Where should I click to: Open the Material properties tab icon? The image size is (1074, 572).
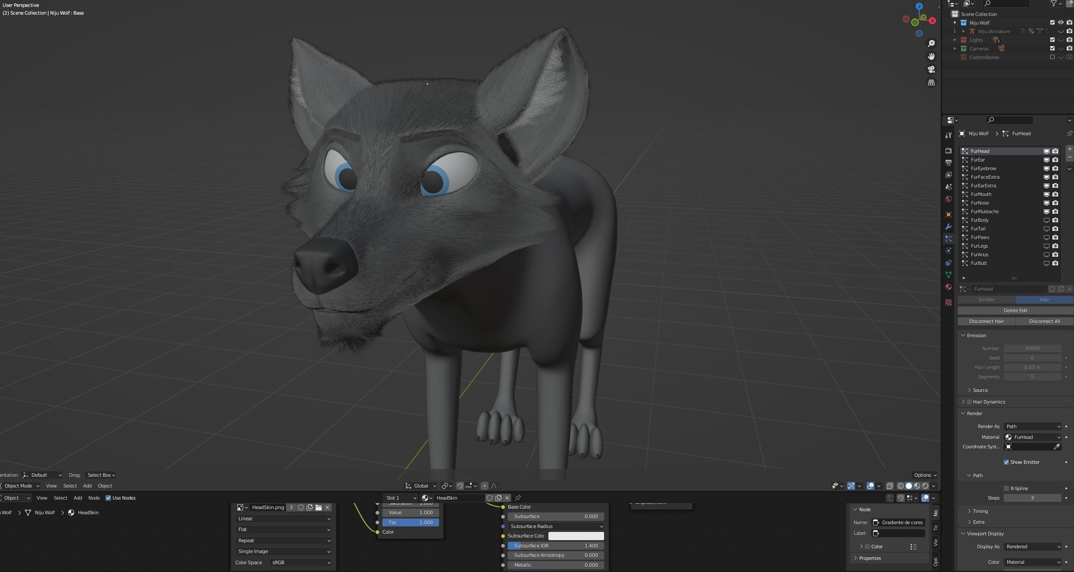(948, 287)
